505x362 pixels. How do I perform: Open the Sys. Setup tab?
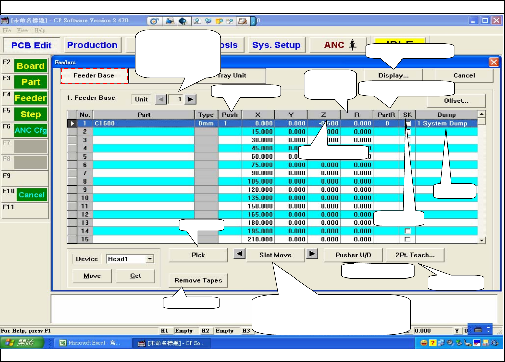[x=276, y=45]
